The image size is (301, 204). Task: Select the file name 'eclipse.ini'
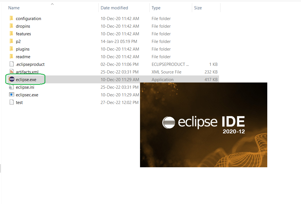click(x=25, y=87)
